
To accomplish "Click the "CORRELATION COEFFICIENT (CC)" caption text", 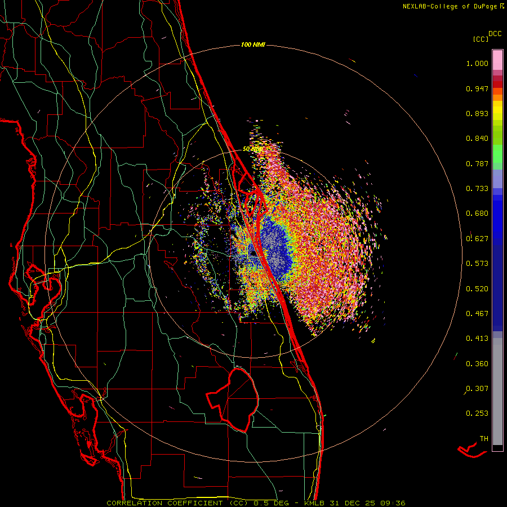I will pyautogui.click(x=177, y=503).
